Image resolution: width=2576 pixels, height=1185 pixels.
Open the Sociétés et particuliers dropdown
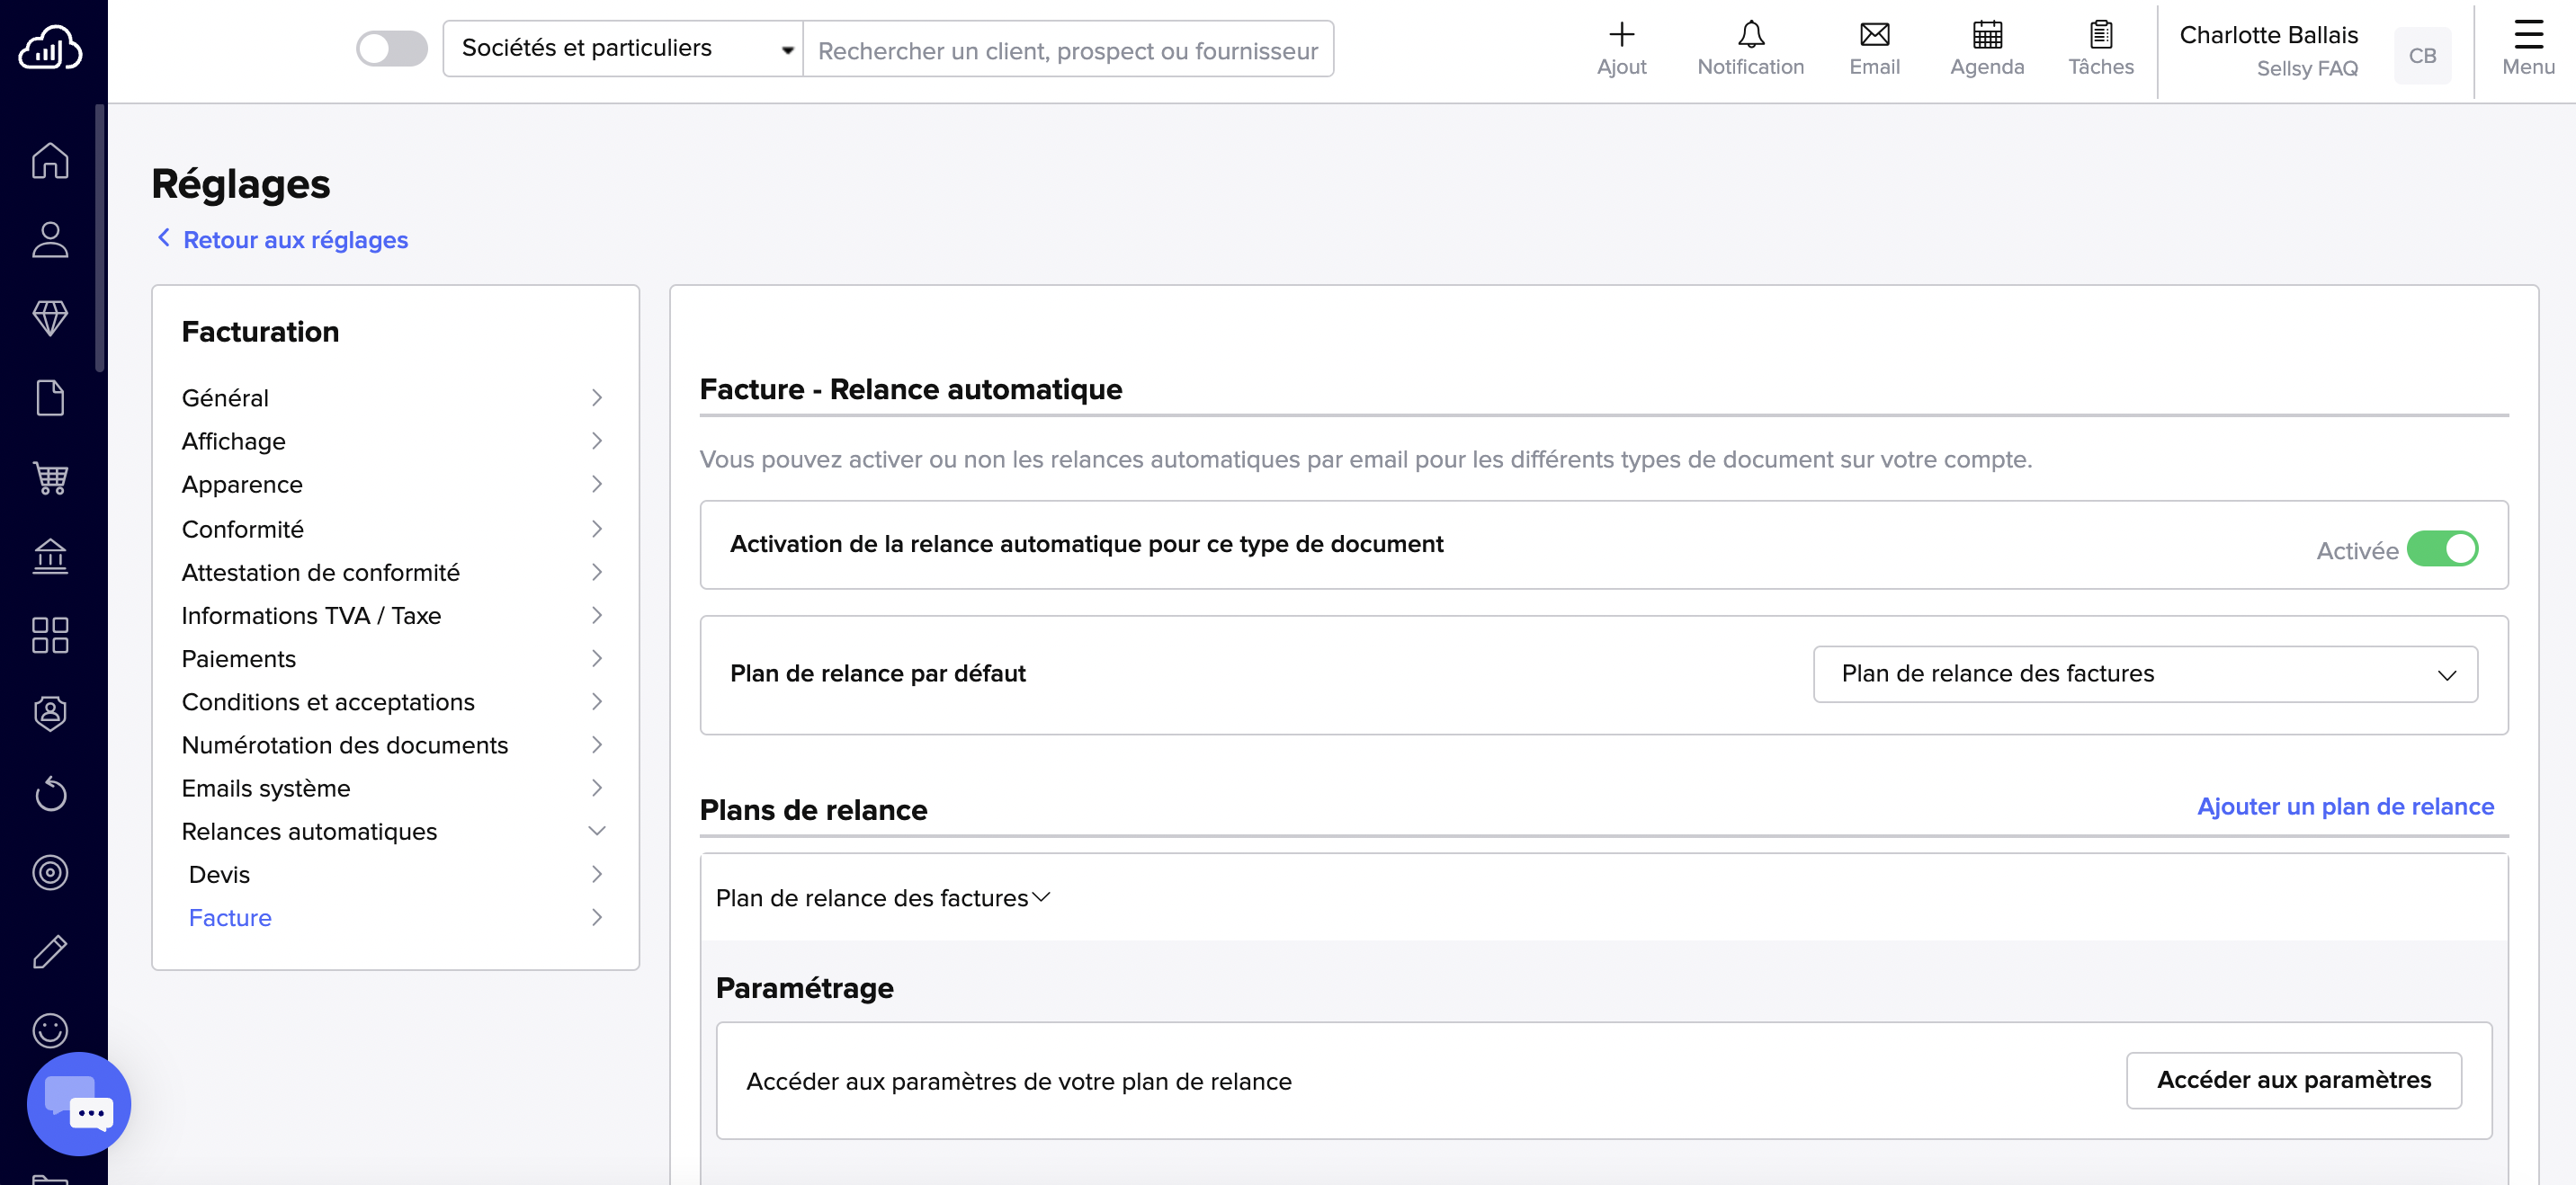pyautogui.click(x=622, y=48)
